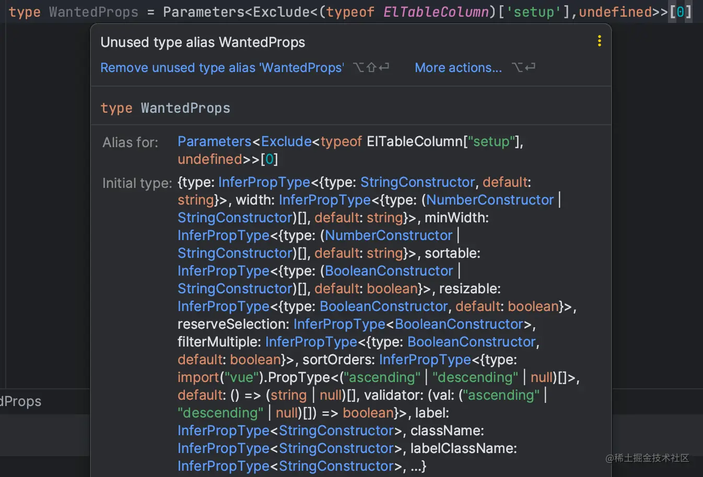Click the 'Initial type:' label
Viewport: 703px width, 477px height.
[x=137, y=183]
